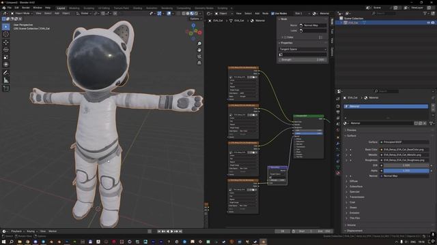Click the node Name input field
Image resolution: width=437 pixels, height=245 pixels.
point(313,25)
